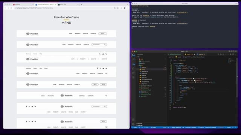Expand the OUTLINE section in VS Code sidebar
Image resolution: width=241 pixels, height=135 pixels.
tap(140, 123)
